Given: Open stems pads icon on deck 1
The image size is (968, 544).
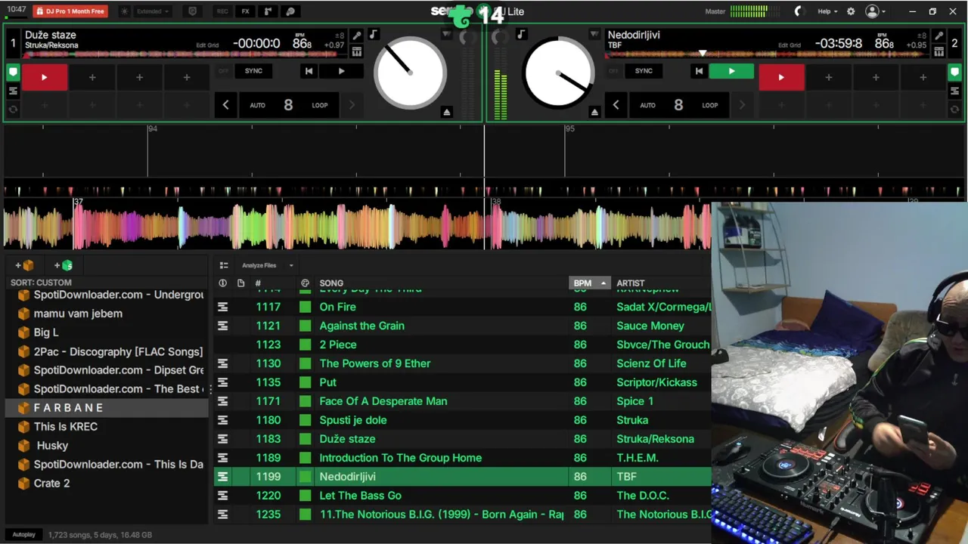Looking at the screenshot, I should point(357,52).
